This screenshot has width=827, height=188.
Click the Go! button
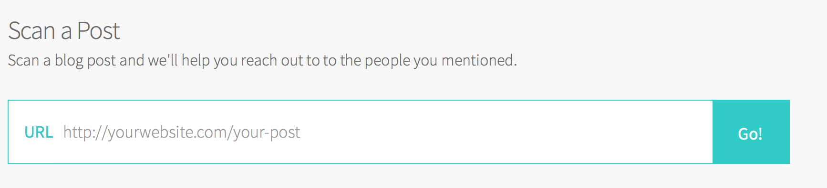(751, 132)
